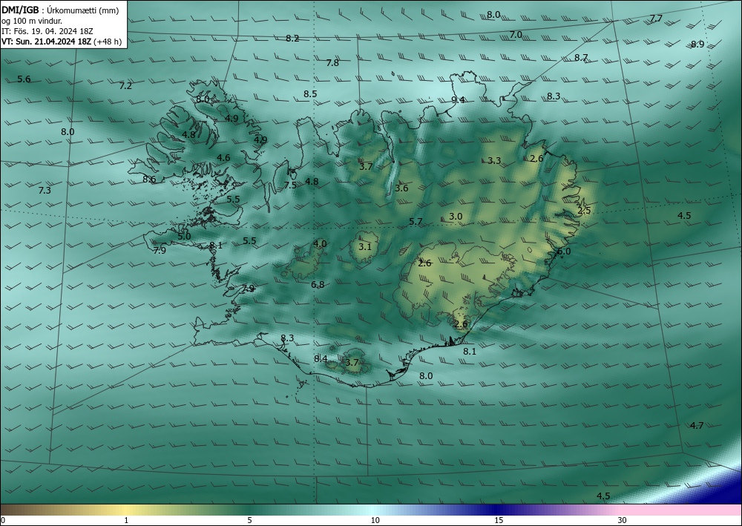Select the 8.7 value label
Screen dimensions: 742x526
point(581,57)
